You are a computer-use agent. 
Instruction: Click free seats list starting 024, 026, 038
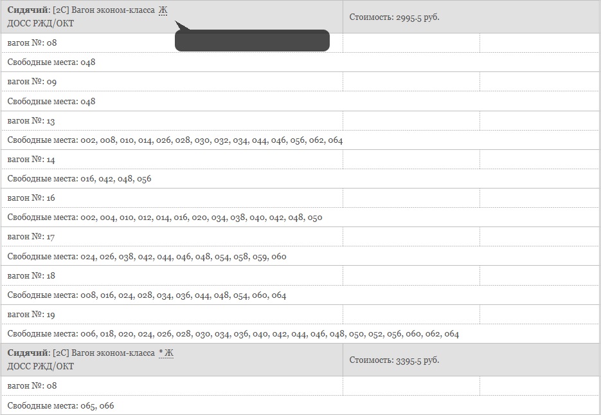tap(301, 256)
